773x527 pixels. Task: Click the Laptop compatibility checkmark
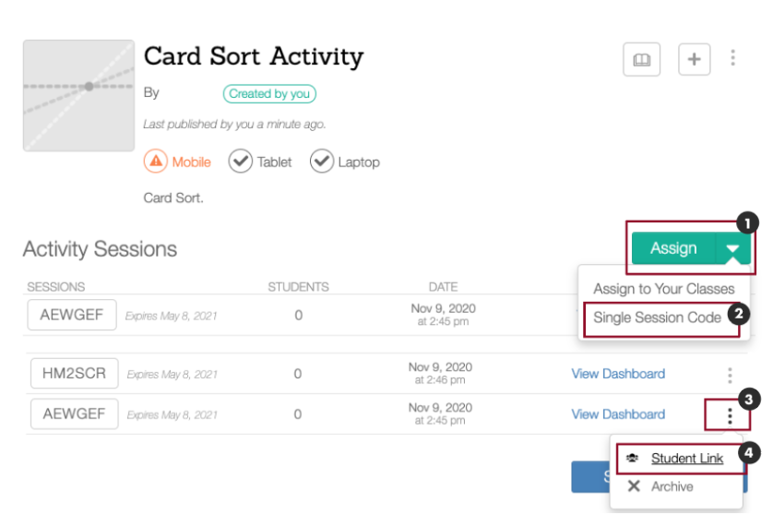point(321,162)
